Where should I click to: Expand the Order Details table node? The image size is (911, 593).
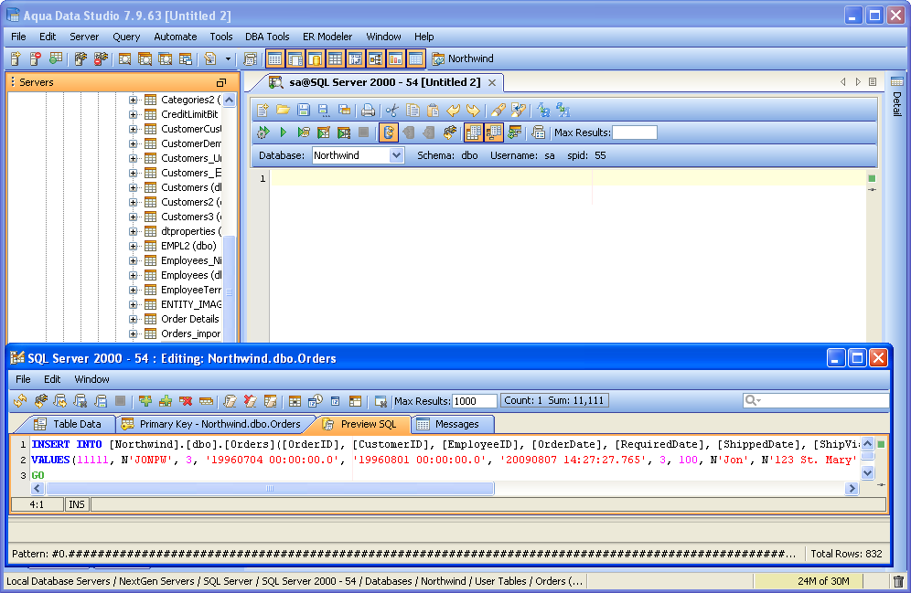(x=134, y=319)
